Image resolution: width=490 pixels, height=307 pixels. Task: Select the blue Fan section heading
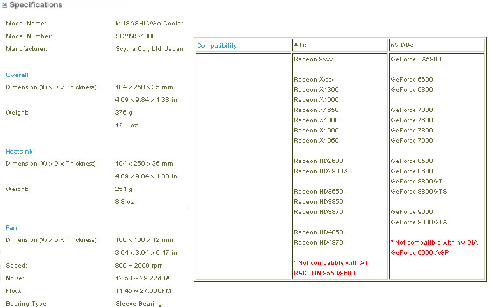pyautogui.click(x=12, y=227)
